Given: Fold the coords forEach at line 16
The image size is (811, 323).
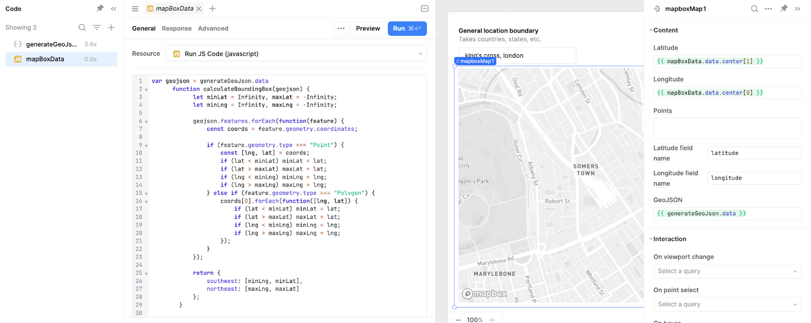Looking at the screenshot, I should [146, 201].
